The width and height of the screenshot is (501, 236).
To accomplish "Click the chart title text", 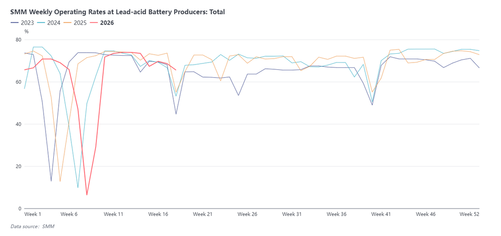I will [x=117, y=12].
